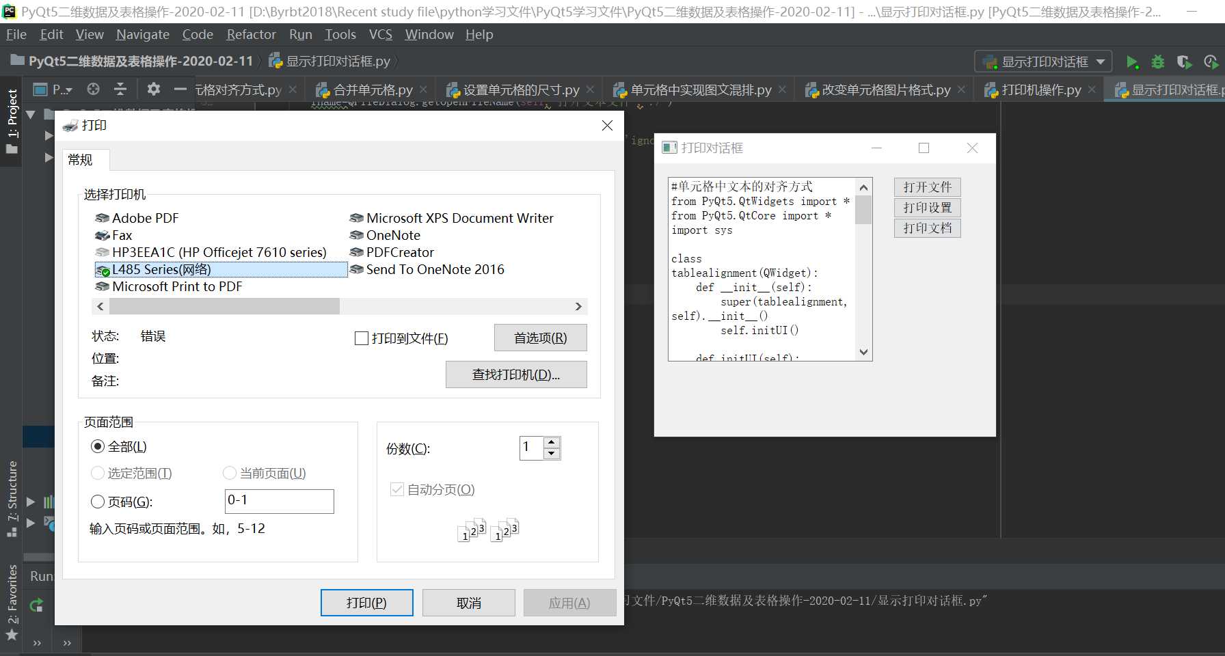
Task: Open the Navigate menu
Action: (x=143, y=34)
